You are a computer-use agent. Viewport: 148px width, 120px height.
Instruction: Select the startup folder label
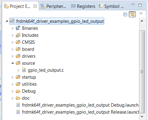29,77
